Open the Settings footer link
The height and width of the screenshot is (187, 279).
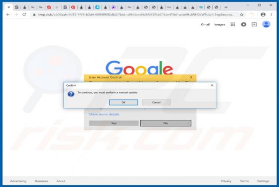(x=263, y=181)
